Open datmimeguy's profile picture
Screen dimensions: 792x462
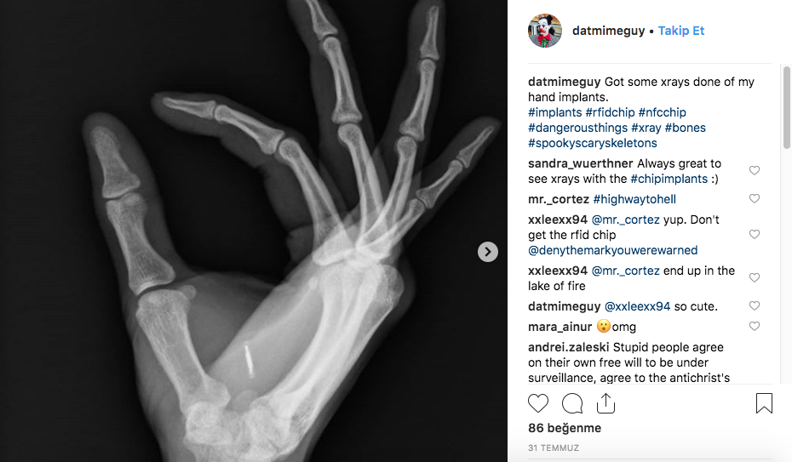pyautogui.click(x=545, y=31)
